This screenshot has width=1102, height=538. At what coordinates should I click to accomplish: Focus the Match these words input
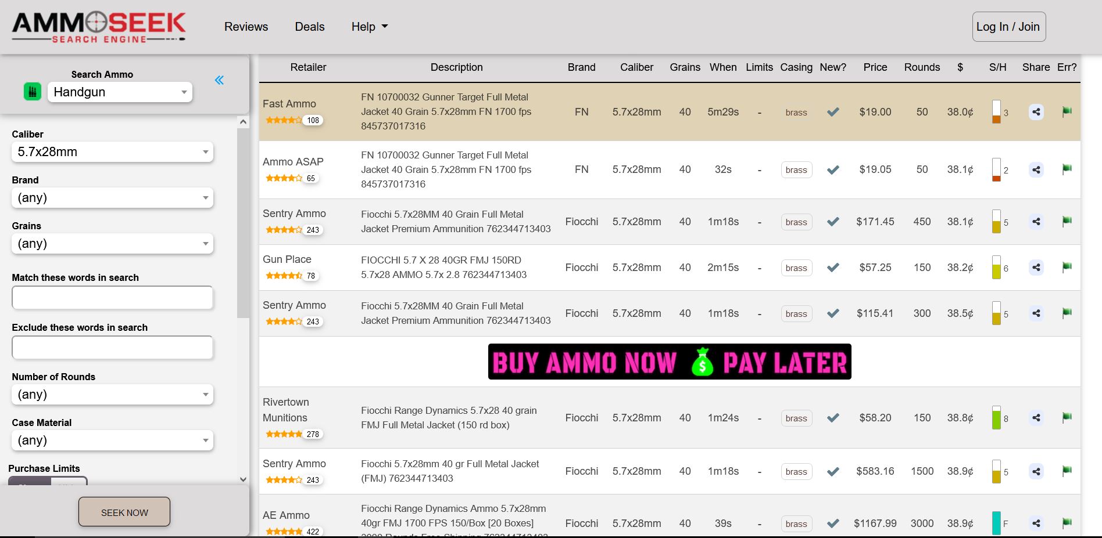(112, 298)
